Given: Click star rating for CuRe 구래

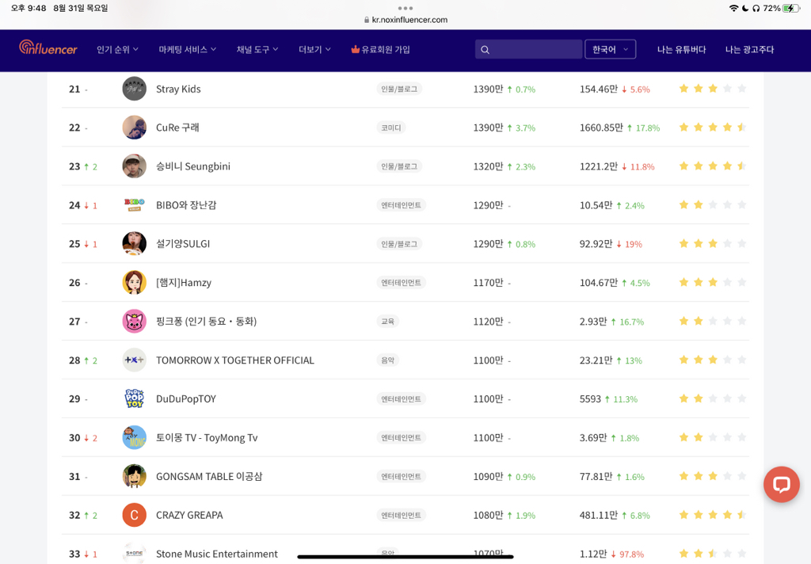Looking at the screenshot, I should [713, 128].
